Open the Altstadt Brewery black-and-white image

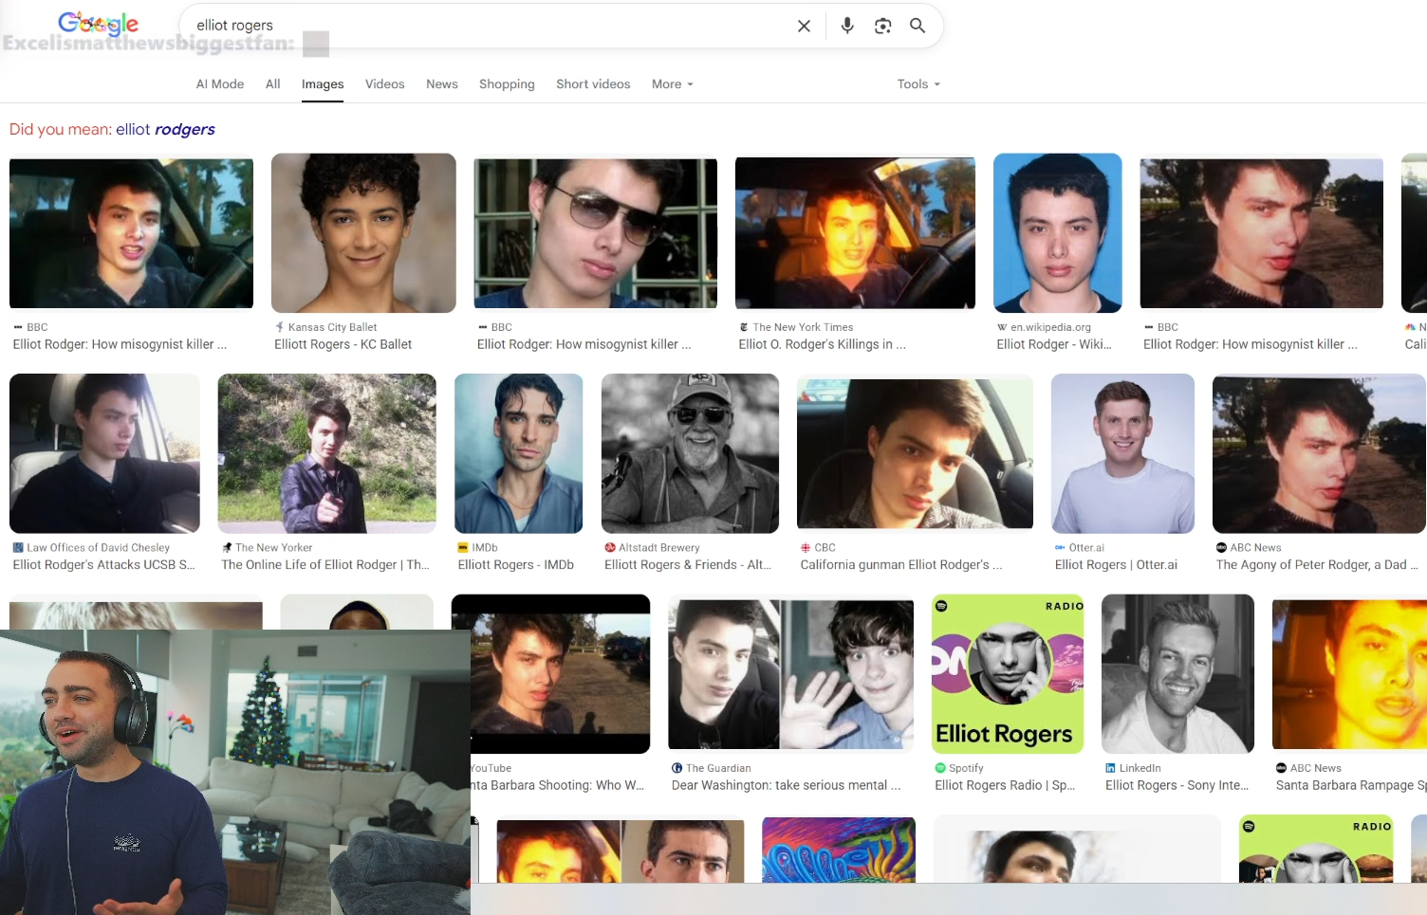pyautogui.click(x=690, y=453)
